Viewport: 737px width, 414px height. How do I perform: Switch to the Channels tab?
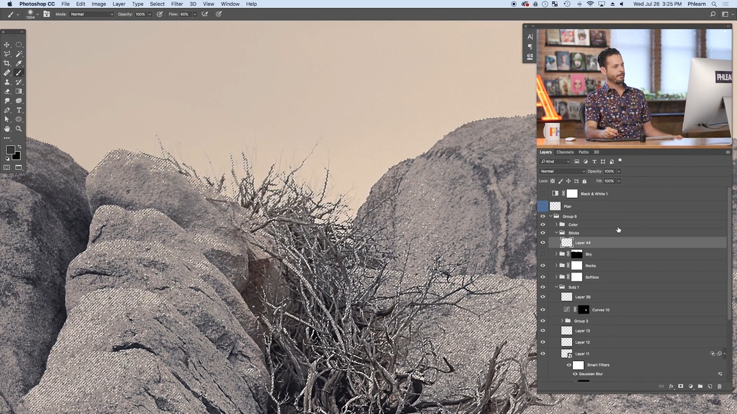(x=565, y=152)
